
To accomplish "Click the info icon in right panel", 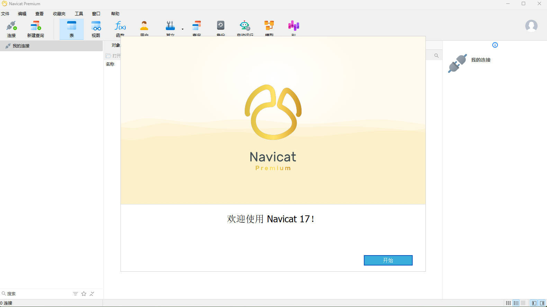I will click(x=495, y=45).
